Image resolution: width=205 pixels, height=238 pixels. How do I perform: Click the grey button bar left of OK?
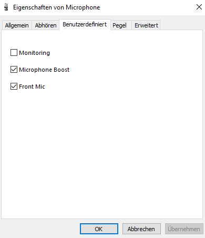40,229
